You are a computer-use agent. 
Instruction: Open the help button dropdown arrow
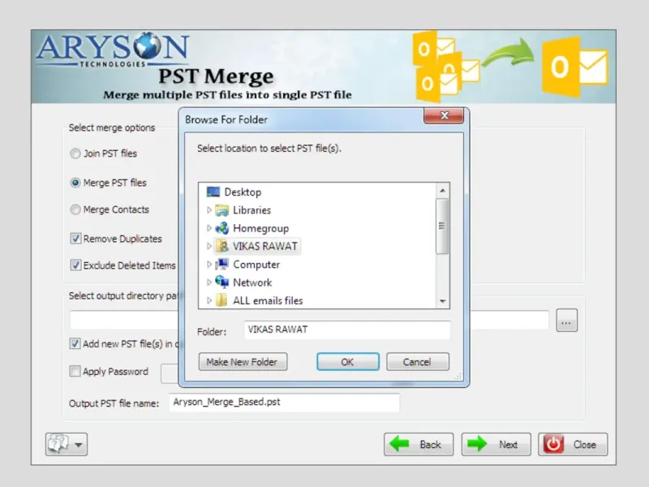pos(79,445)
